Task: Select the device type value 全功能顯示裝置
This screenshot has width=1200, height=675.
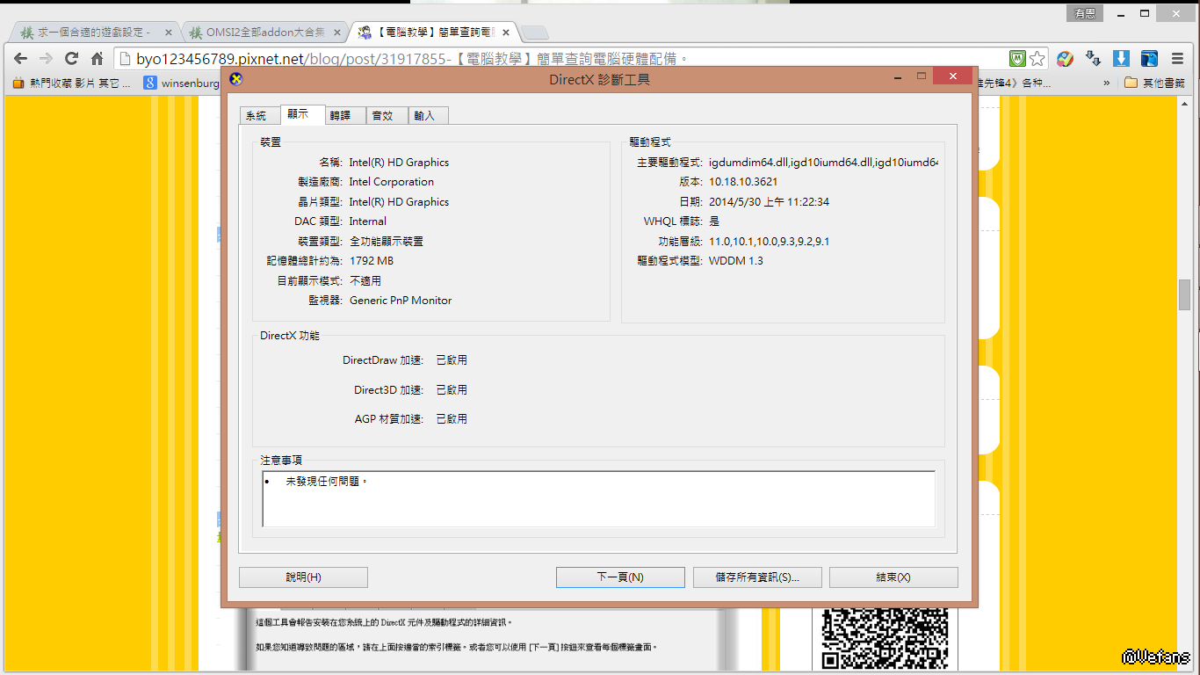Action: click(387, 242)
